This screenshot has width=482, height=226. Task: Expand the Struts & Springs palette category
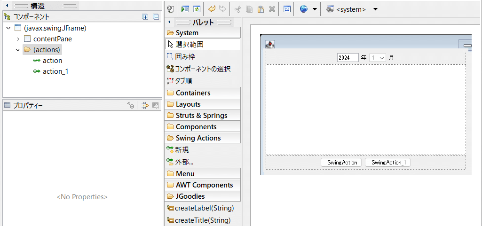pos(203,116)
